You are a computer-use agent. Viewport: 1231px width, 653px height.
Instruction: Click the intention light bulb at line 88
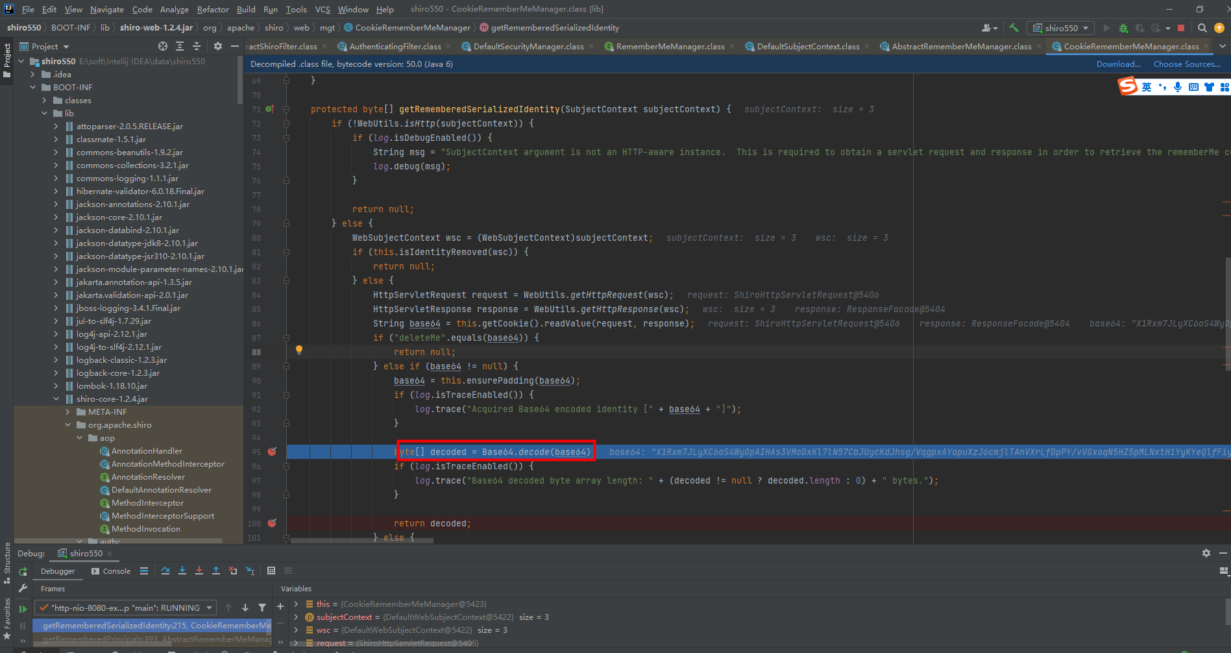pyautogui.click(x=299, y=350)
